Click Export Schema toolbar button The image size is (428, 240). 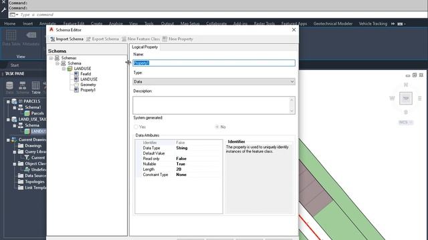coord(102,39)
